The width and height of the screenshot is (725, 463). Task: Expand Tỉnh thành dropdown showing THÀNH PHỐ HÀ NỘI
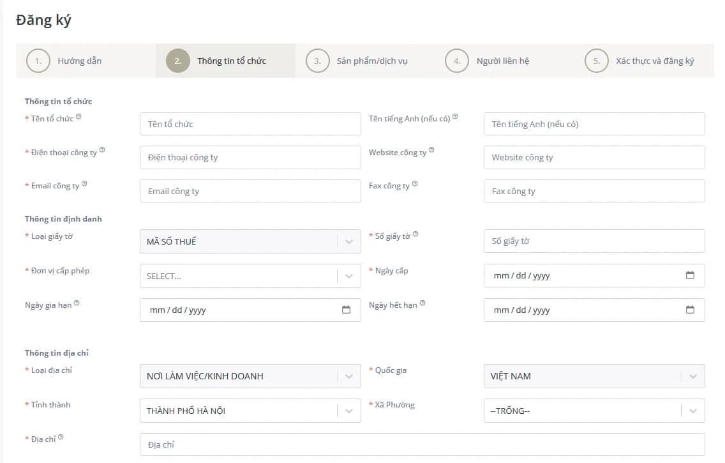[x=250, y=411]
